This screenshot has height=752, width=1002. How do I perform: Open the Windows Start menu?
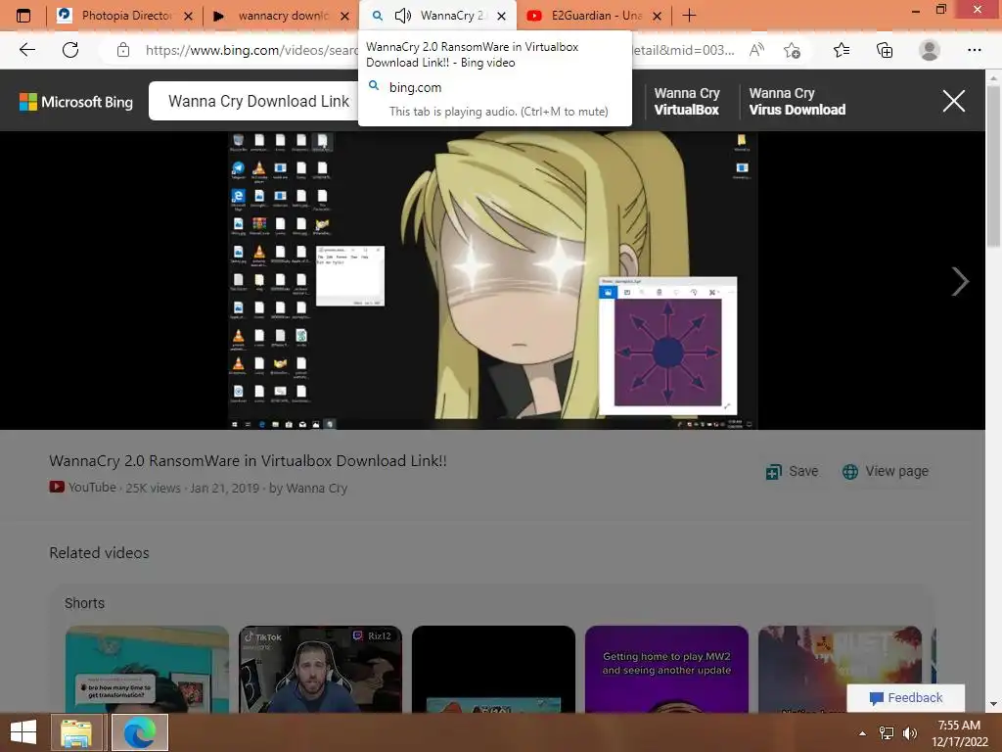pos(23,732)
